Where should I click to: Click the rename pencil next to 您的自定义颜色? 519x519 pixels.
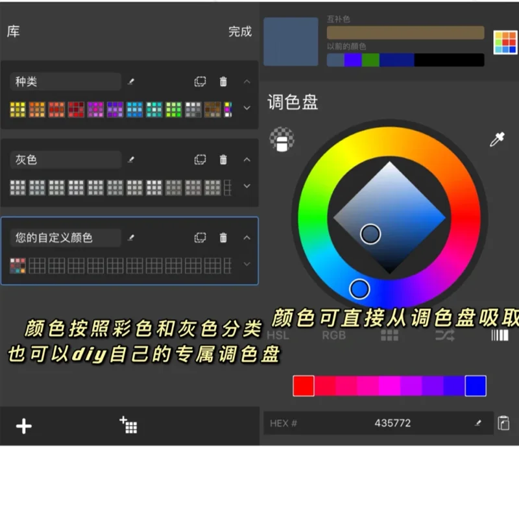(131, 237)
